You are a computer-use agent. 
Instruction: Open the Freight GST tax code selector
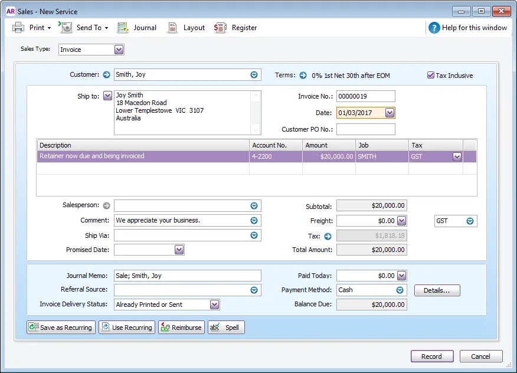point(470,221)
